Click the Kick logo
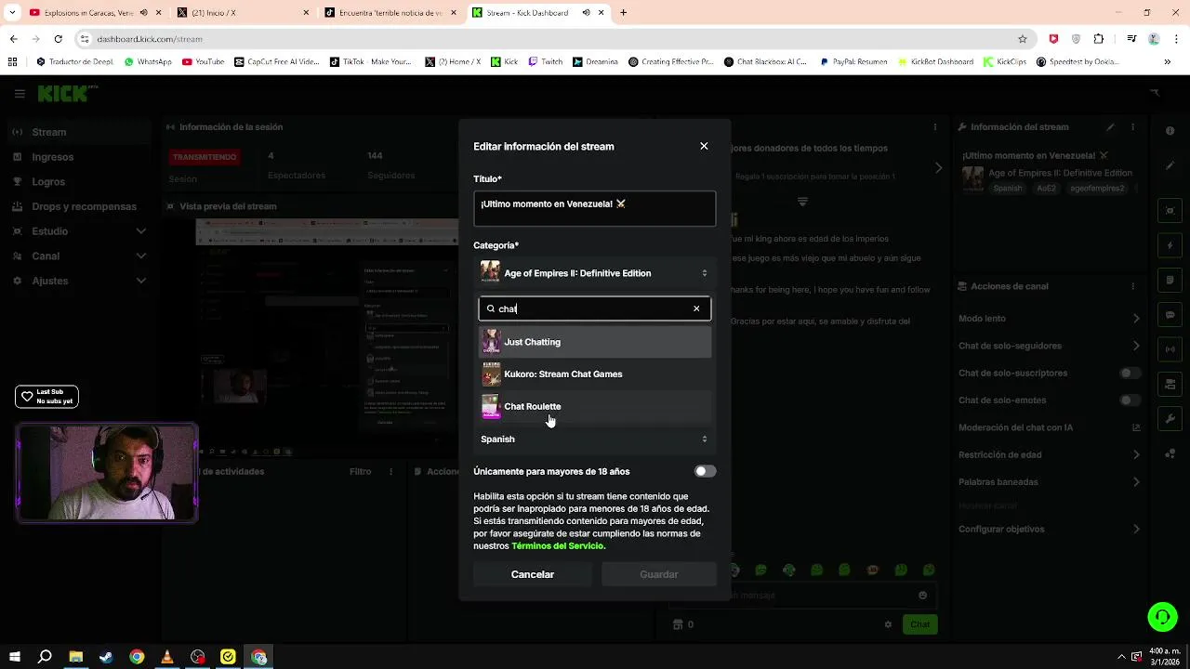 [x=63, y=94]
